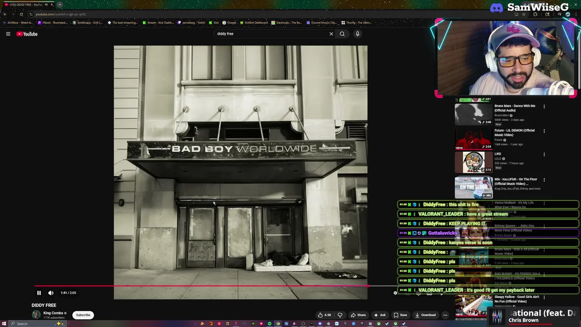Open options for Future LIL DEMON video

pyautogui.click(x=544, y=131)
